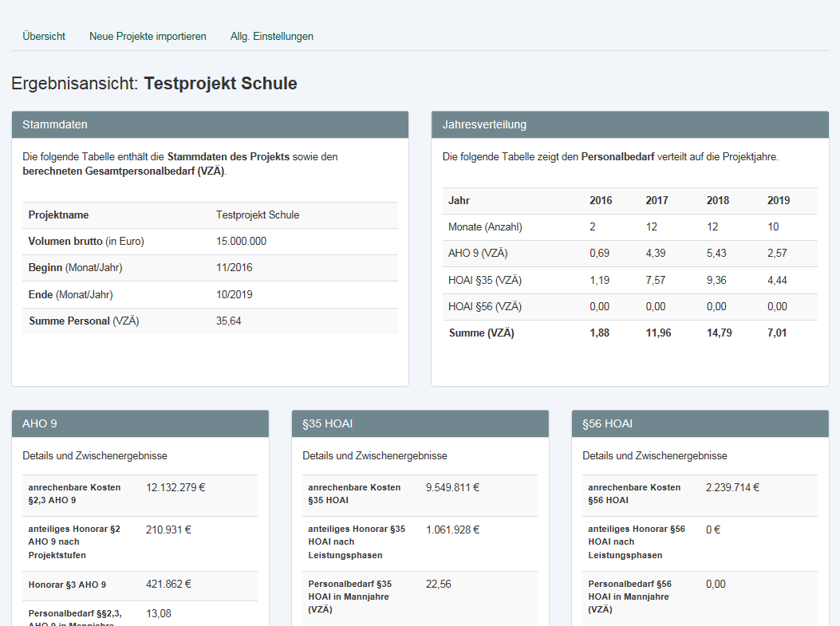Select Summe Personal value 35,64
The image size is (840, 626).
[228, 321]
